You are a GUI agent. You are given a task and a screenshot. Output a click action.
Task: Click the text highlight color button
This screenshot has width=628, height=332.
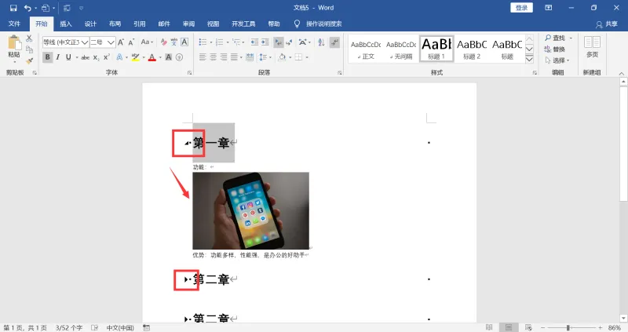tap(135, 57)
